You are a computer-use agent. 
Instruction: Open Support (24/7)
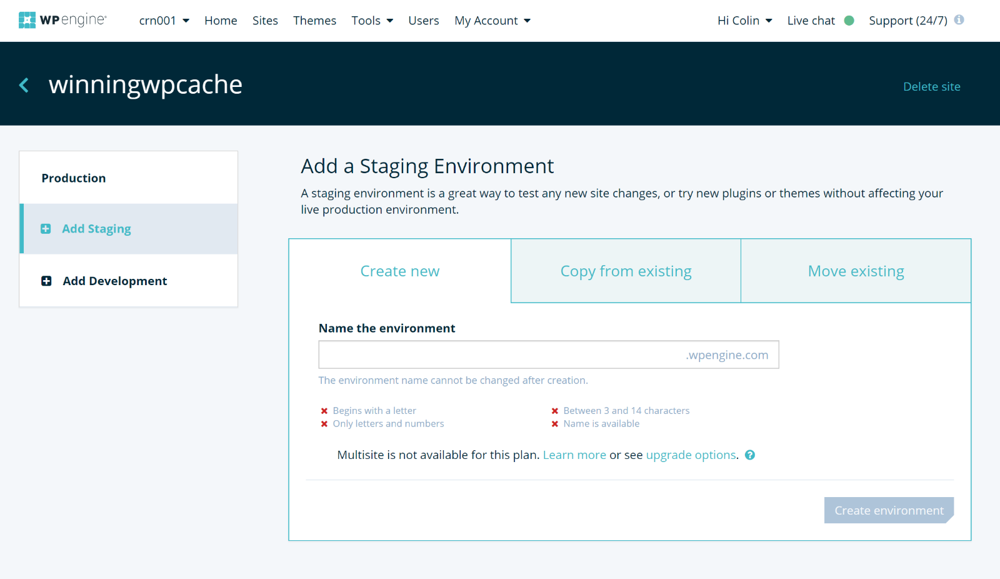pyautogui.click(x=908, y=21)
